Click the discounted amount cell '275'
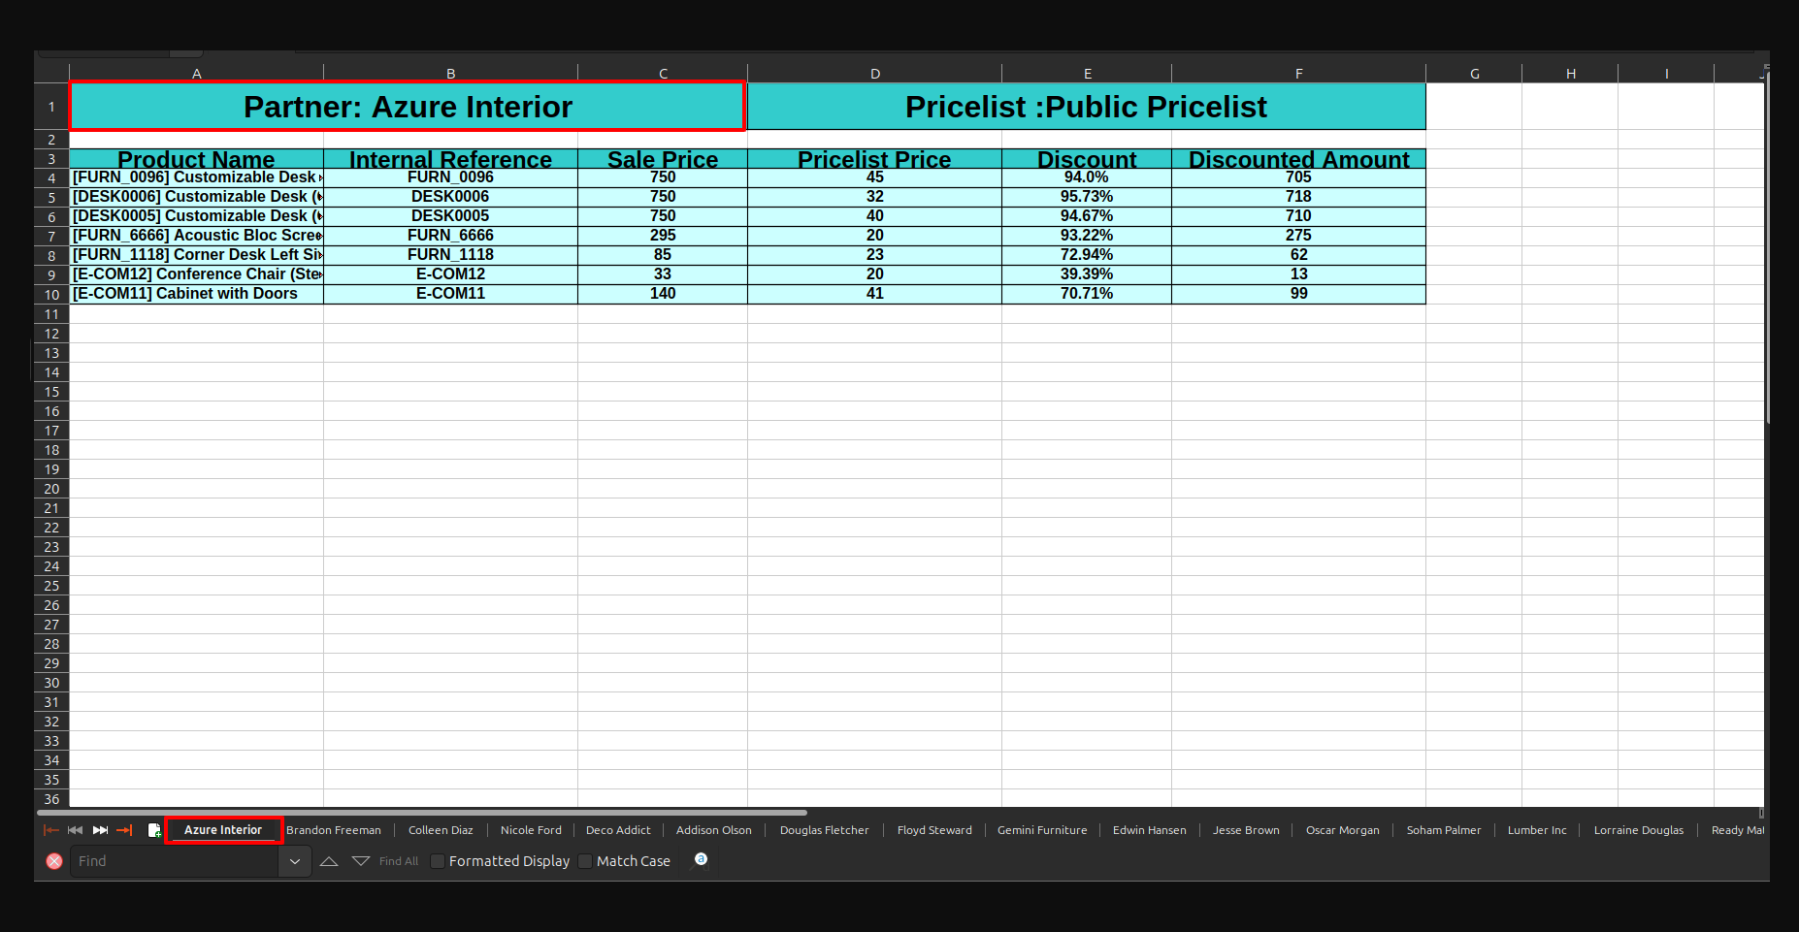This screenshot has width=1799, height=932. click(1298, 236)
